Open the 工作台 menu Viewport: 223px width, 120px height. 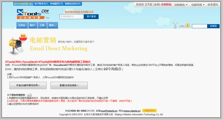22,25
